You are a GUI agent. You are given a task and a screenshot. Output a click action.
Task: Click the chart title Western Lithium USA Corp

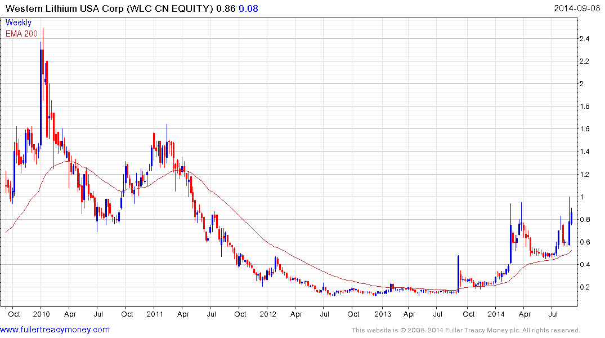64,8
